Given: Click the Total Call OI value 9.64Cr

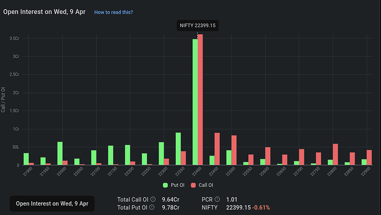Looking at the screenshot, I should [x=171, y=200].
